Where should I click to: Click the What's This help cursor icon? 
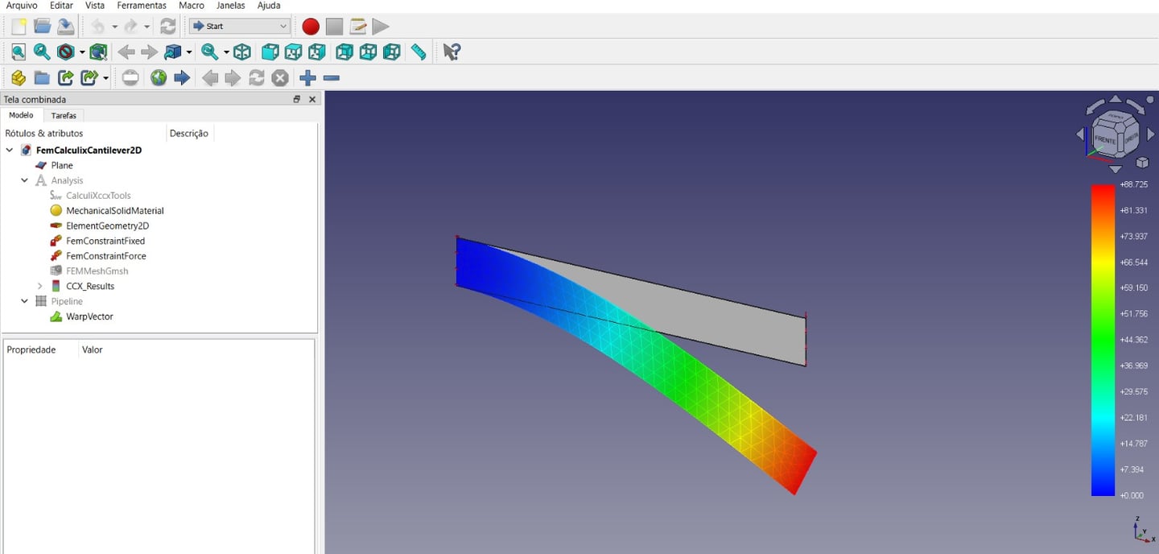click(452, 52)
